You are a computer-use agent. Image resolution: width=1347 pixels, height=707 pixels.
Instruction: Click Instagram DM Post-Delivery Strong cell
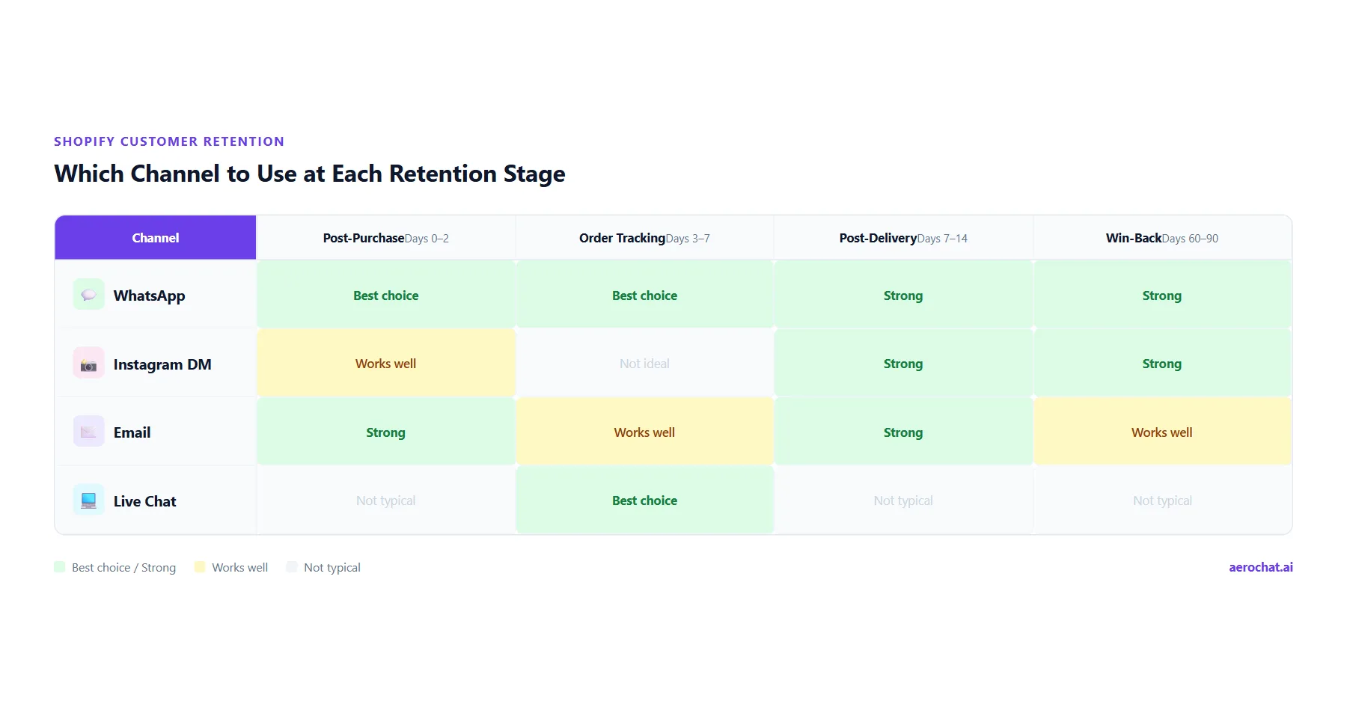pos(903,363)
